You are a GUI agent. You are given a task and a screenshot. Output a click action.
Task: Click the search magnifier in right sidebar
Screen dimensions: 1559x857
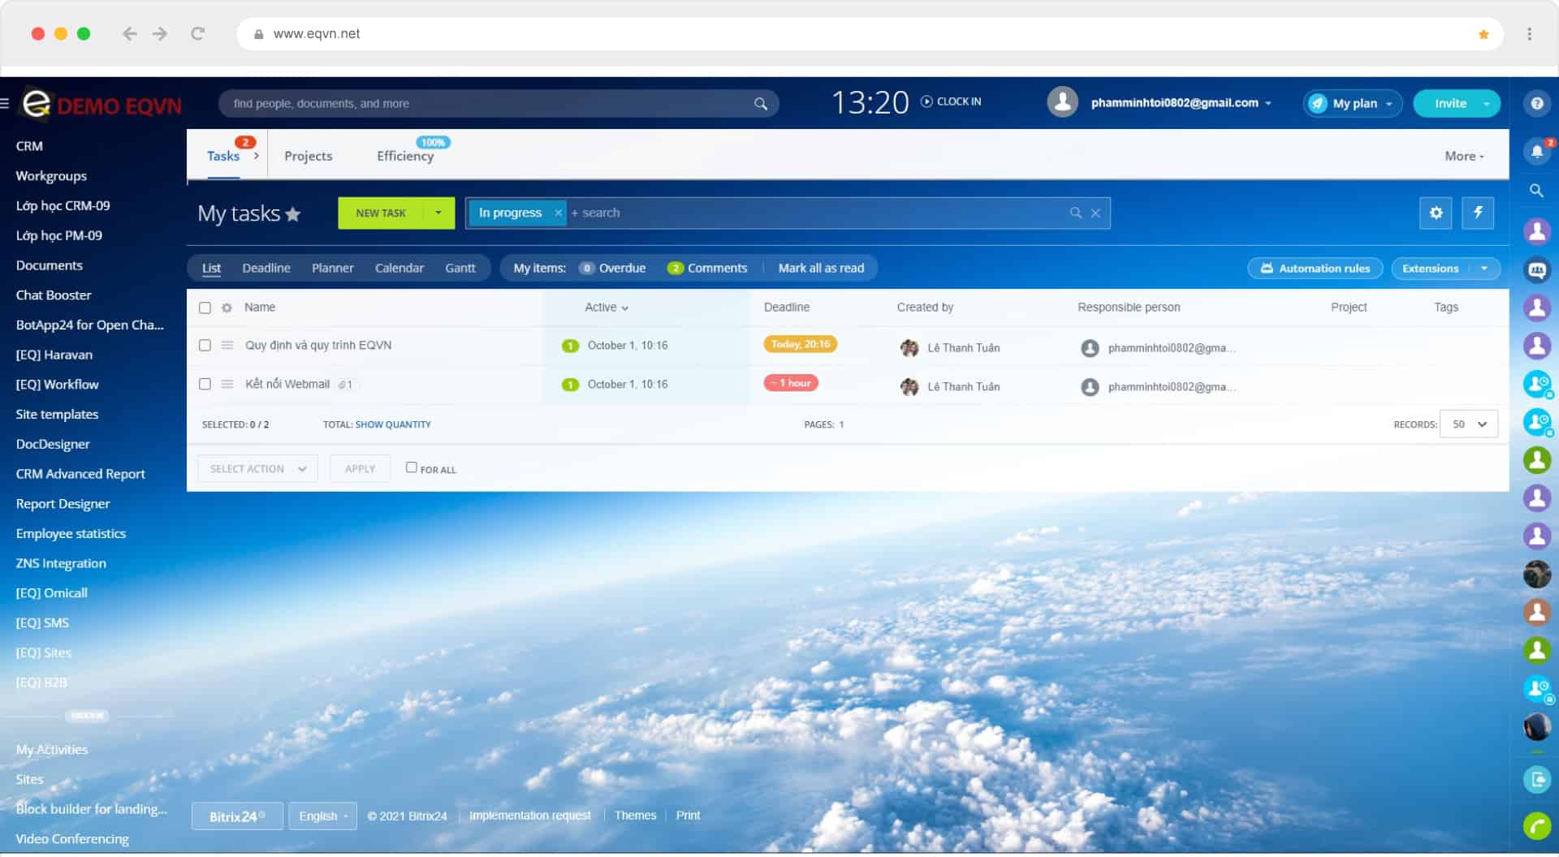(x=1536, y=191)
